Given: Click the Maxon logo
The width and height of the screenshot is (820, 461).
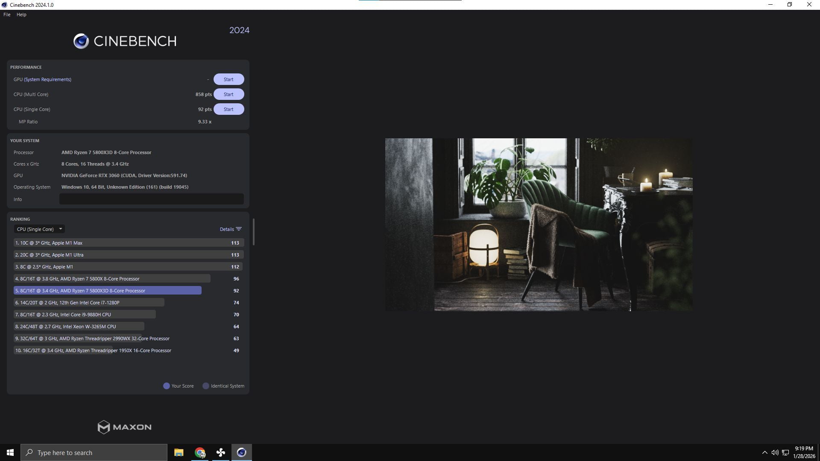Looking at the screenshot, I should pos(124,427).
